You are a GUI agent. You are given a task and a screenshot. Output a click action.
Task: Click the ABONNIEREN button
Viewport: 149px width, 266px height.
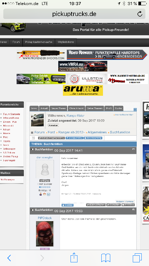[x=74, y=138]
